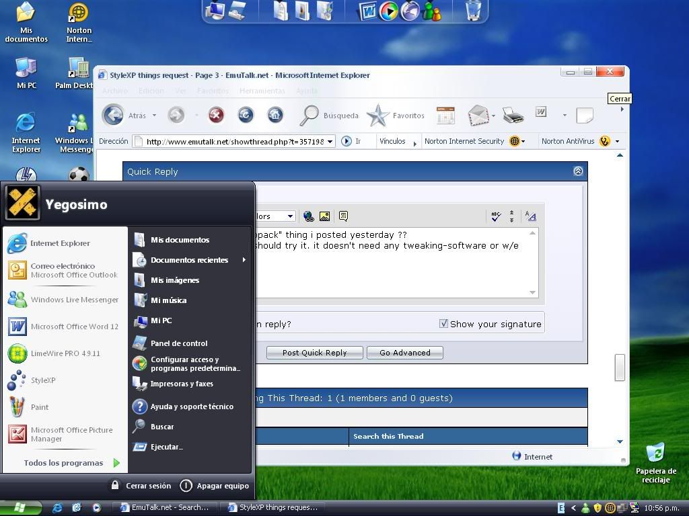
Task: Open the Messenger buddies icon in top dock
Action: (x=432, y=12)
